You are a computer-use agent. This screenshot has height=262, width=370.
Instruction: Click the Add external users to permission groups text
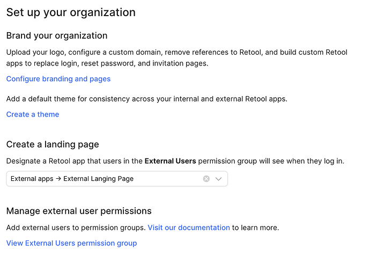tap(76, 228)
